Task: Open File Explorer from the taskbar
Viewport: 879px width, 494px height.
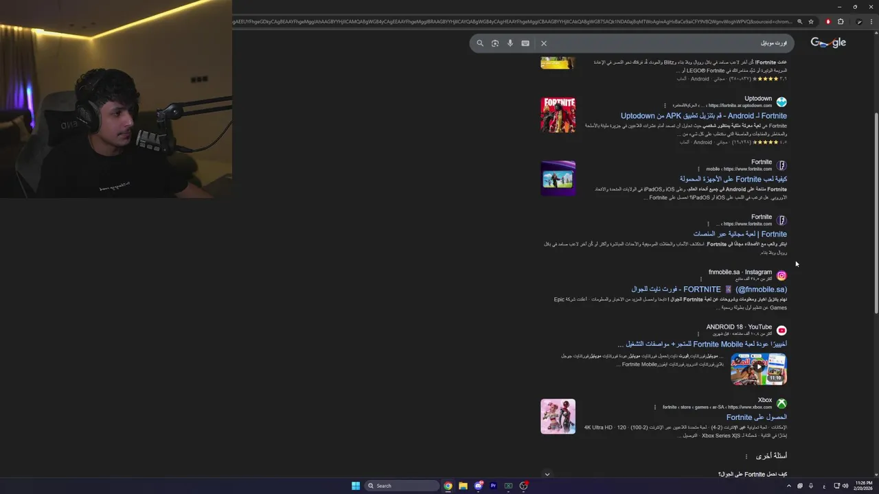Action: [463, 486]
